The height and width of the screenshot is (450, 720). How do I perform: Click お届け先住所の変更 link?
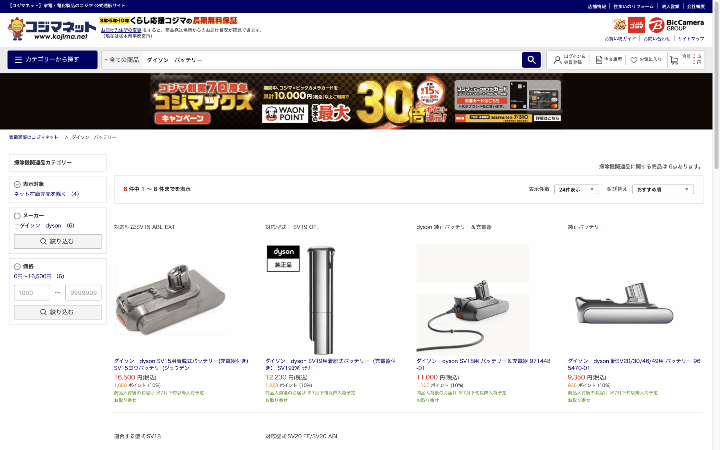(121, 30)
